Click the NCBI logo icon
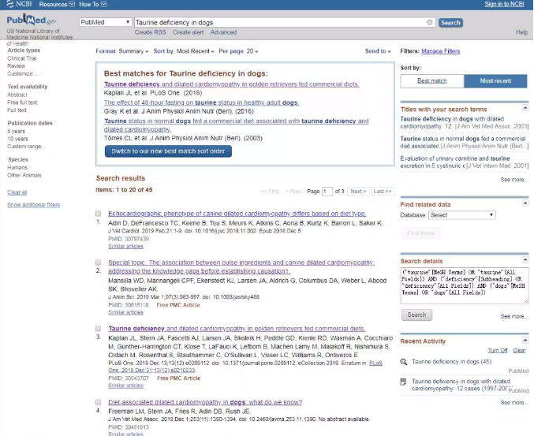Image resolution: width=534 pixels, height=436 pixels. pyautogui.click(x=10, y=4)
